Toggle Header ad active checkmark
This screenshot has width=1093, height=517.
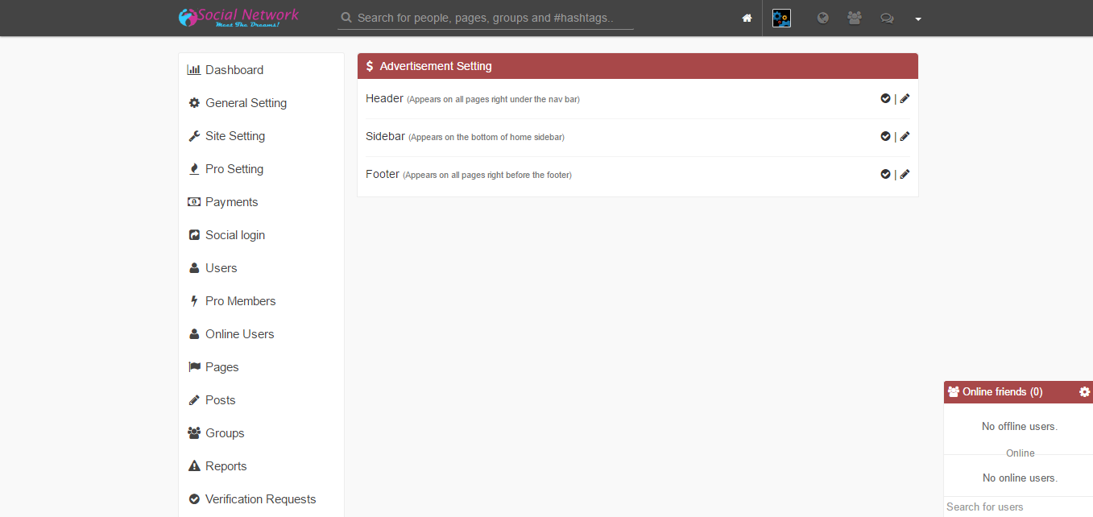(x=885, y=98)
